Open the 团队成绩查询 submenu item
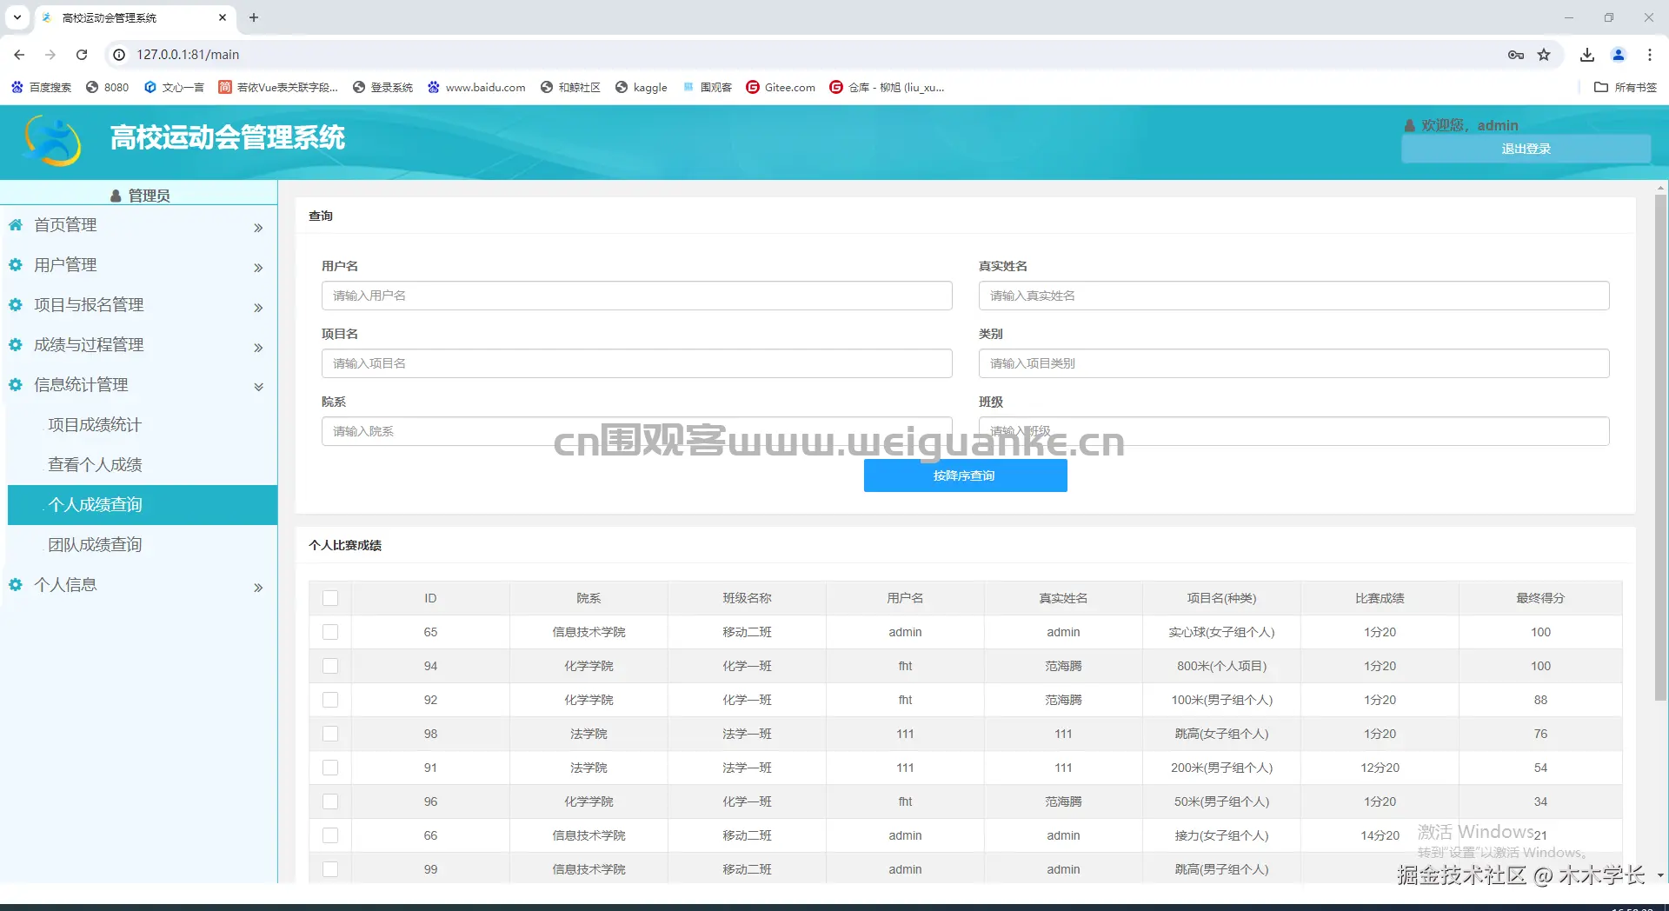1669x911 pixels. pyautogui.click(x=143, y=545)
